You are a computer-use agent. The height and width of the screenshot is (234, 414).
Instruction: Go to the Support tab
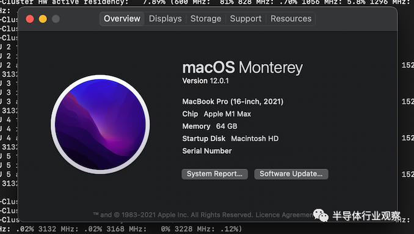pos(245,19)
